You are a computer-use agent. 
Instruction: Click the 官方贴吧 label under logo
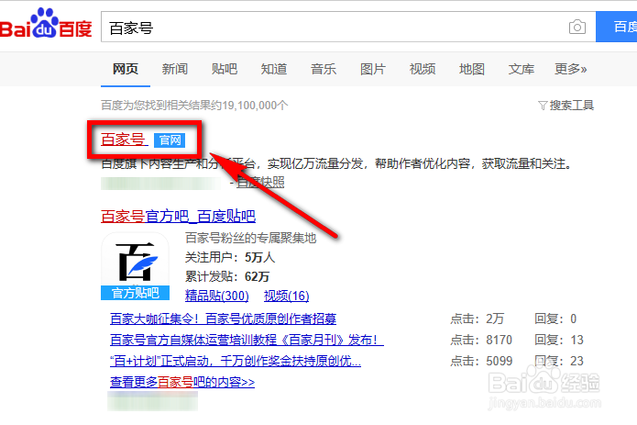click(135, 293)
